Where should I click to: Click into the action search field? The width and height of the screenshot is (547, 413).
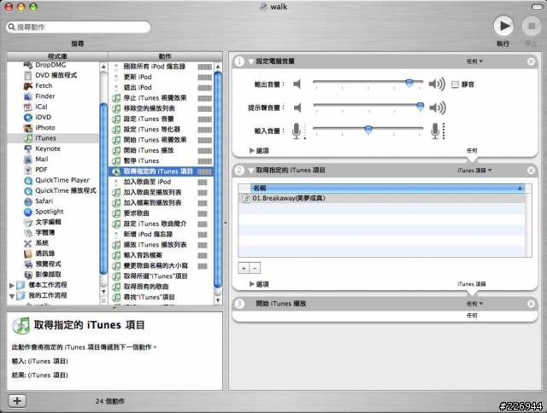[x=79, y=27]
